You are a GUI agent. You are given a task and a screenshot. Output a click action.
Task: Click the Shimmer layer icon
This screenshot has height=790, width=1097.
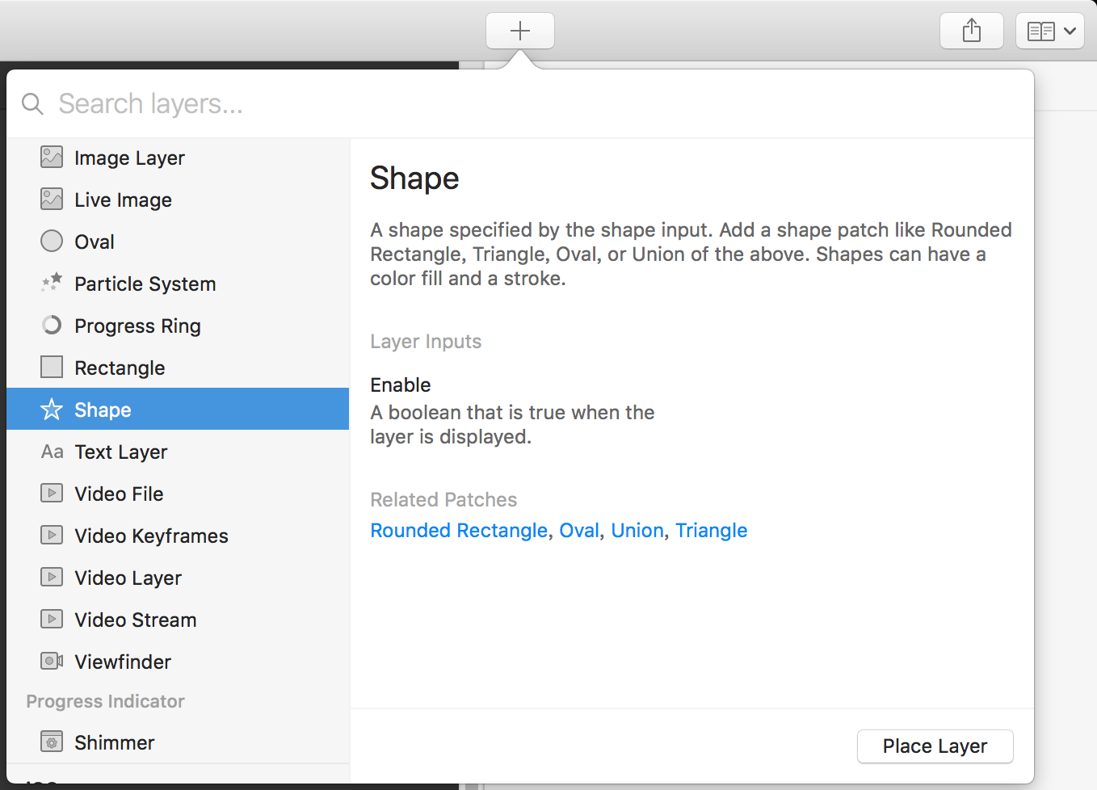point(52,742)
